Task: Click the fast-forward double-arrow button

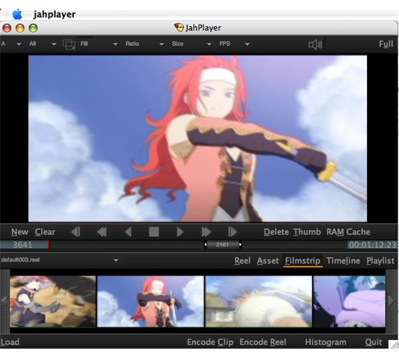Action: coord(206,232)
